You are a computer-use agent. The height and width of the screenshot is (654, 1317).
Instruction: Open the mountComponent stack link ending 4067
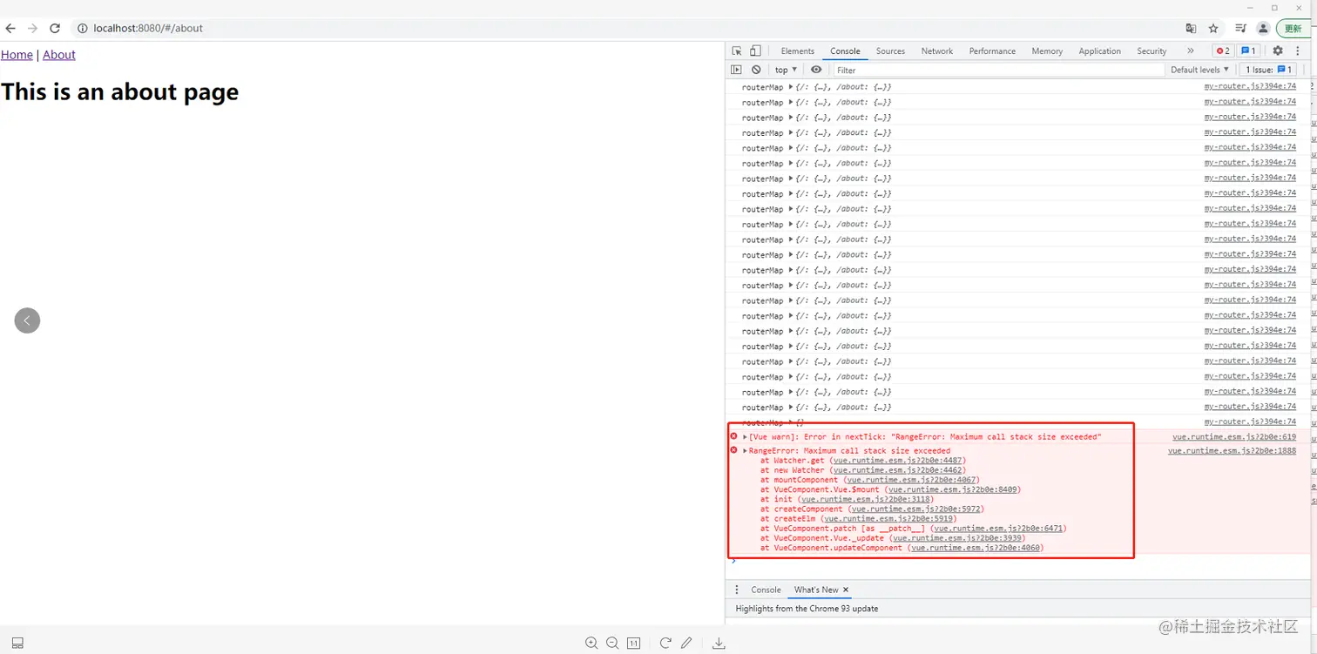(913, 480)
